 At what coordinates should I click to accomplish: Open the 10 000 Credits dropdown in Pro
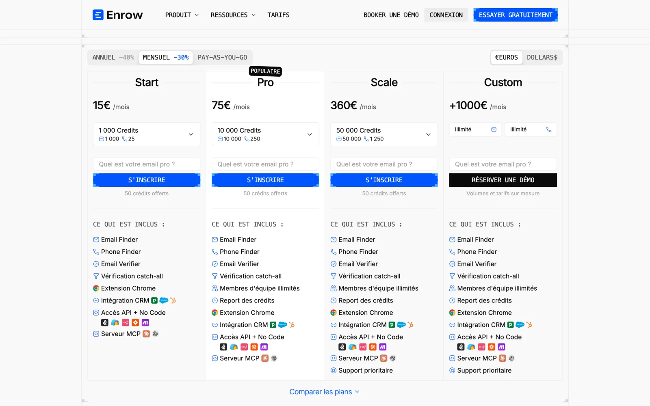click(265, 134)
